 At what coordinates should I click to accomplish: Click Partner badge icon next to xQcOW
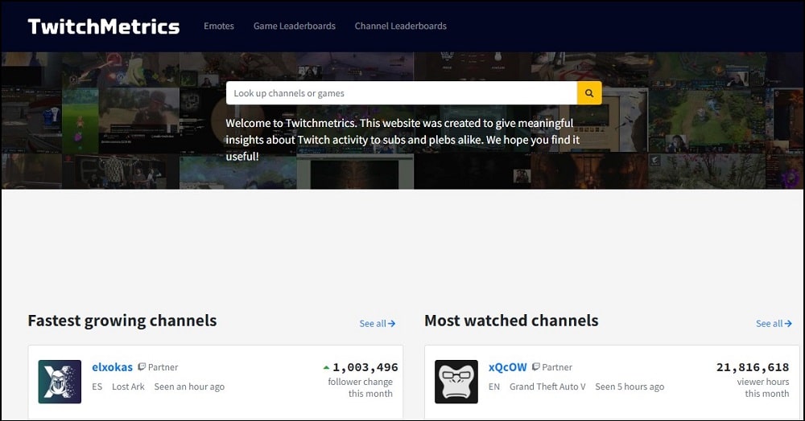(536, 366)
